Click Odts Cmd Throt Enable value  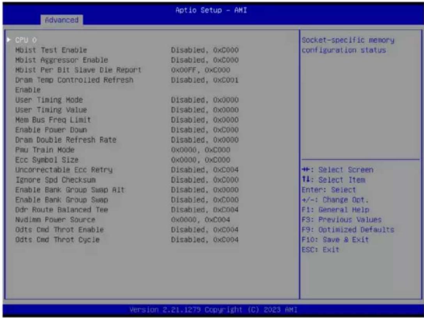[205, 229]
